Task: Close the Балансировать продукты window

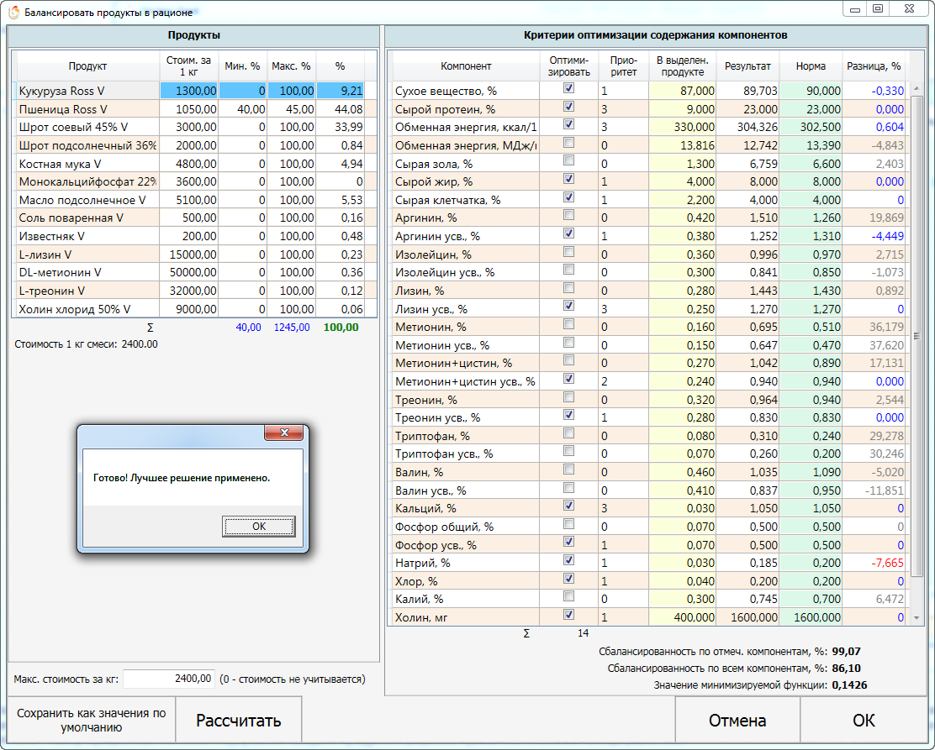Action: pos(910,9)
